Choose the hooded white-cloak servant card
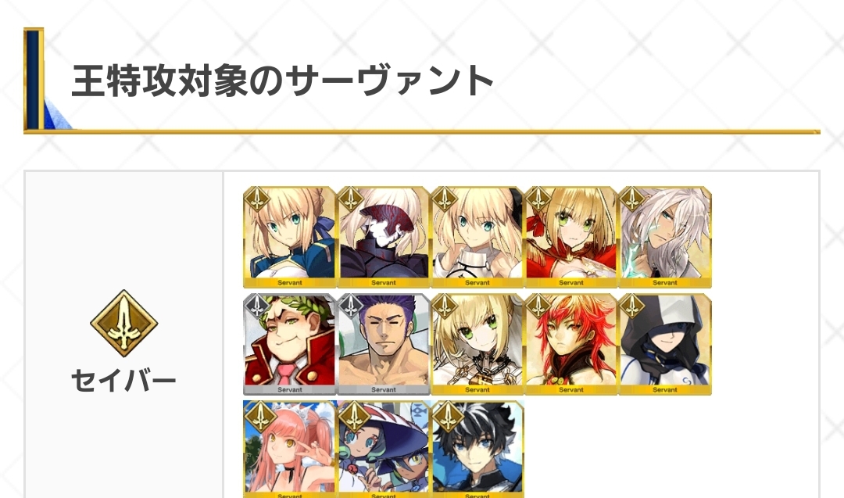The height and width of the screenshot is (498, 844). (x=665, y=345)
